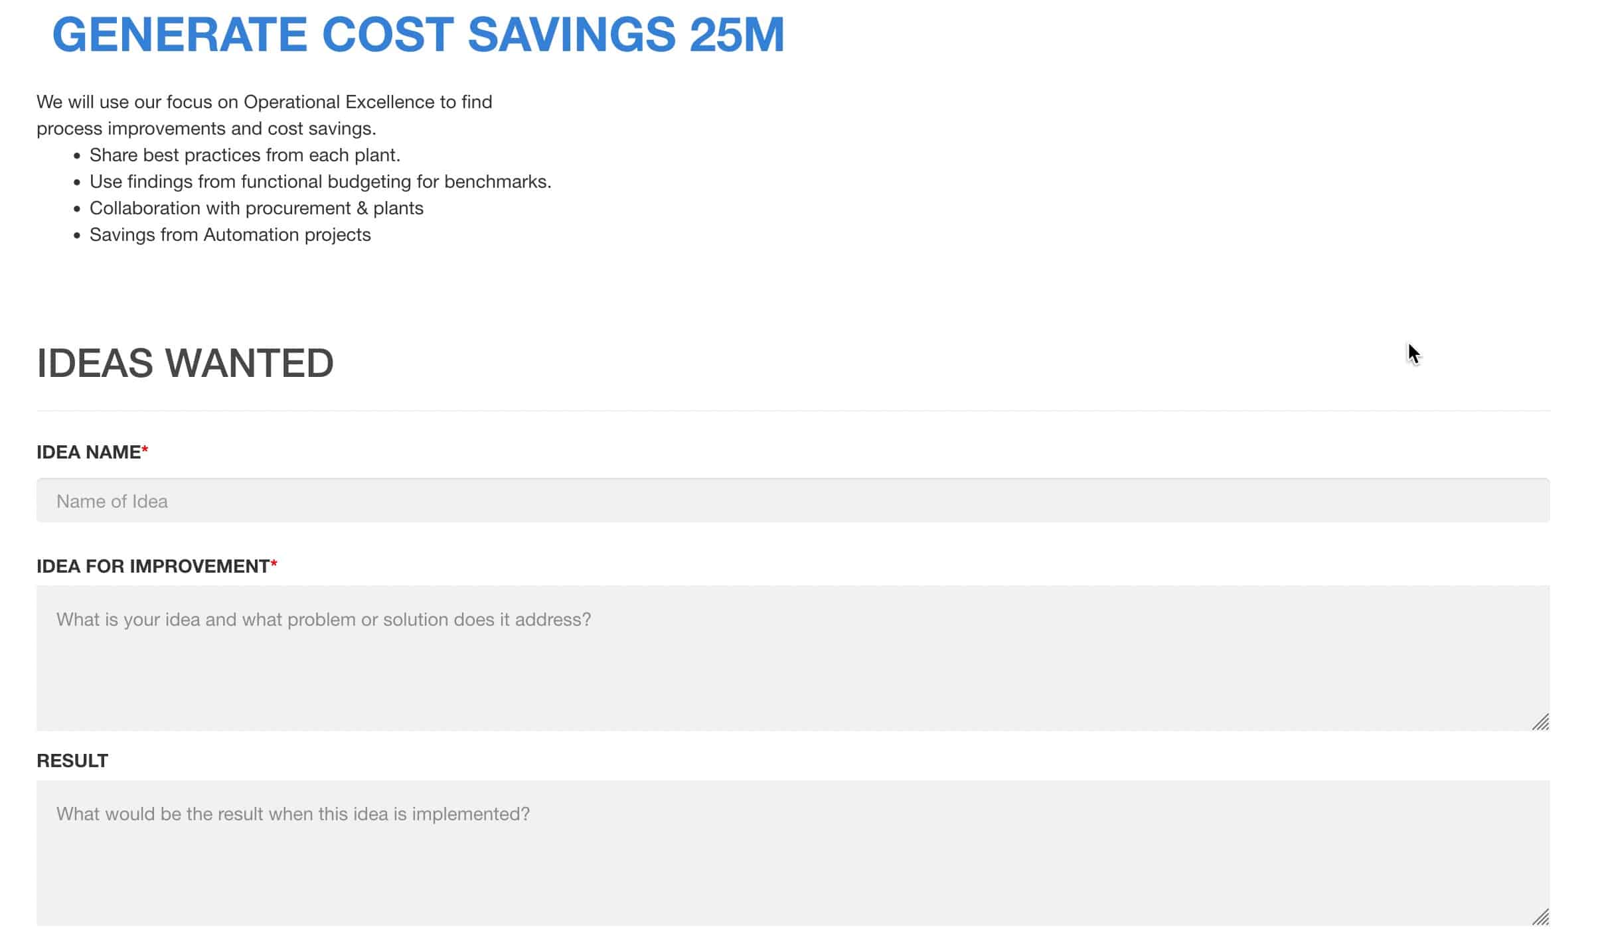Viewport: 1604px width, 941px height.
Task: Click the divider line below IDEAS WANTED
Action: click(793, 411)
